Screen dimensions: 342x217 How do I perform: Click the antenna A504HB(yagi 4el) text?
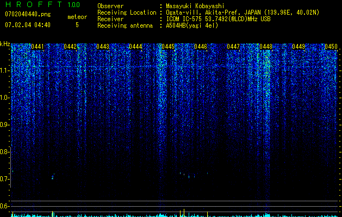tap(192, 25)
